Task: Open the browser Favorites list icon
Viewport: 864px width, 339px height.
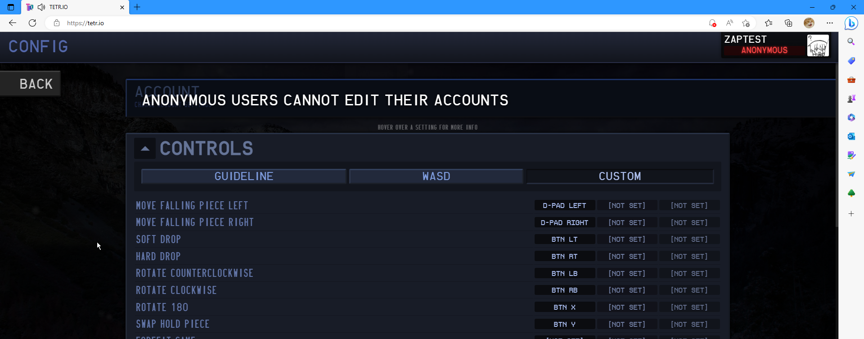Action: [x=769, y=23]
